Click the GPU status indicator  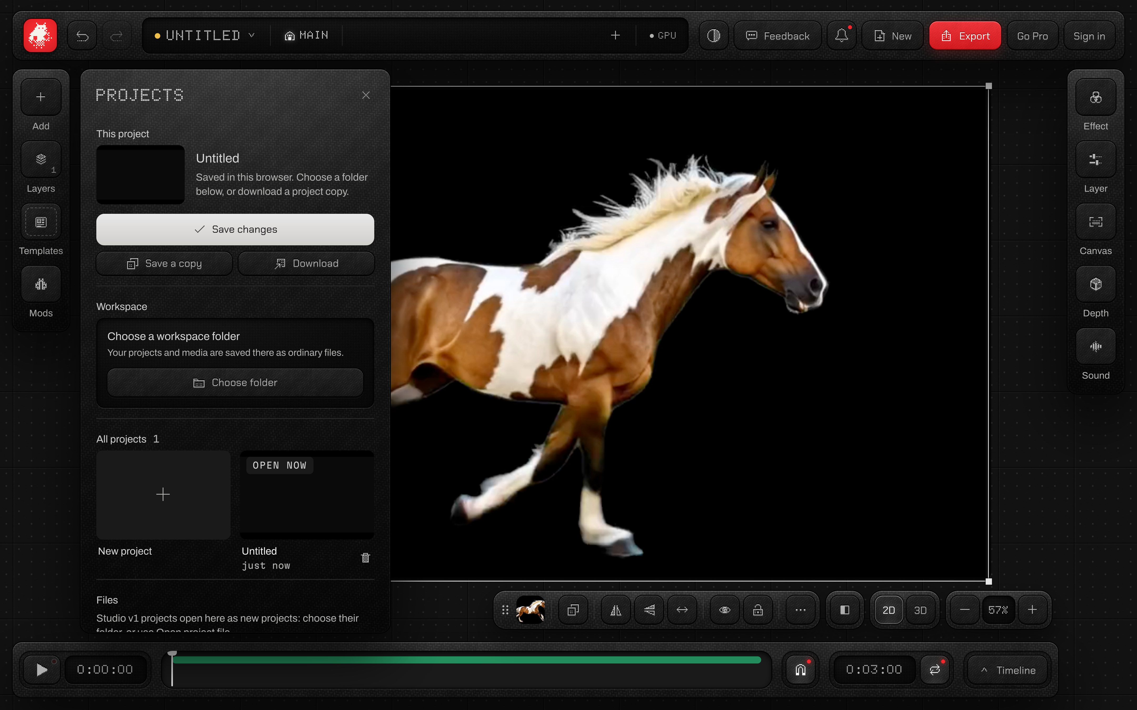(662, 36)
